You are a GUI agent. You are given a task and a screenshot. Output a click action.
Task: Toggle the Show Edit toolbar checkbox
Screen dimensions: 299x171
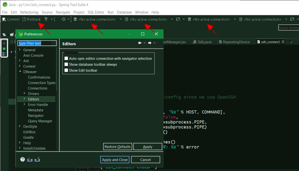66,70
